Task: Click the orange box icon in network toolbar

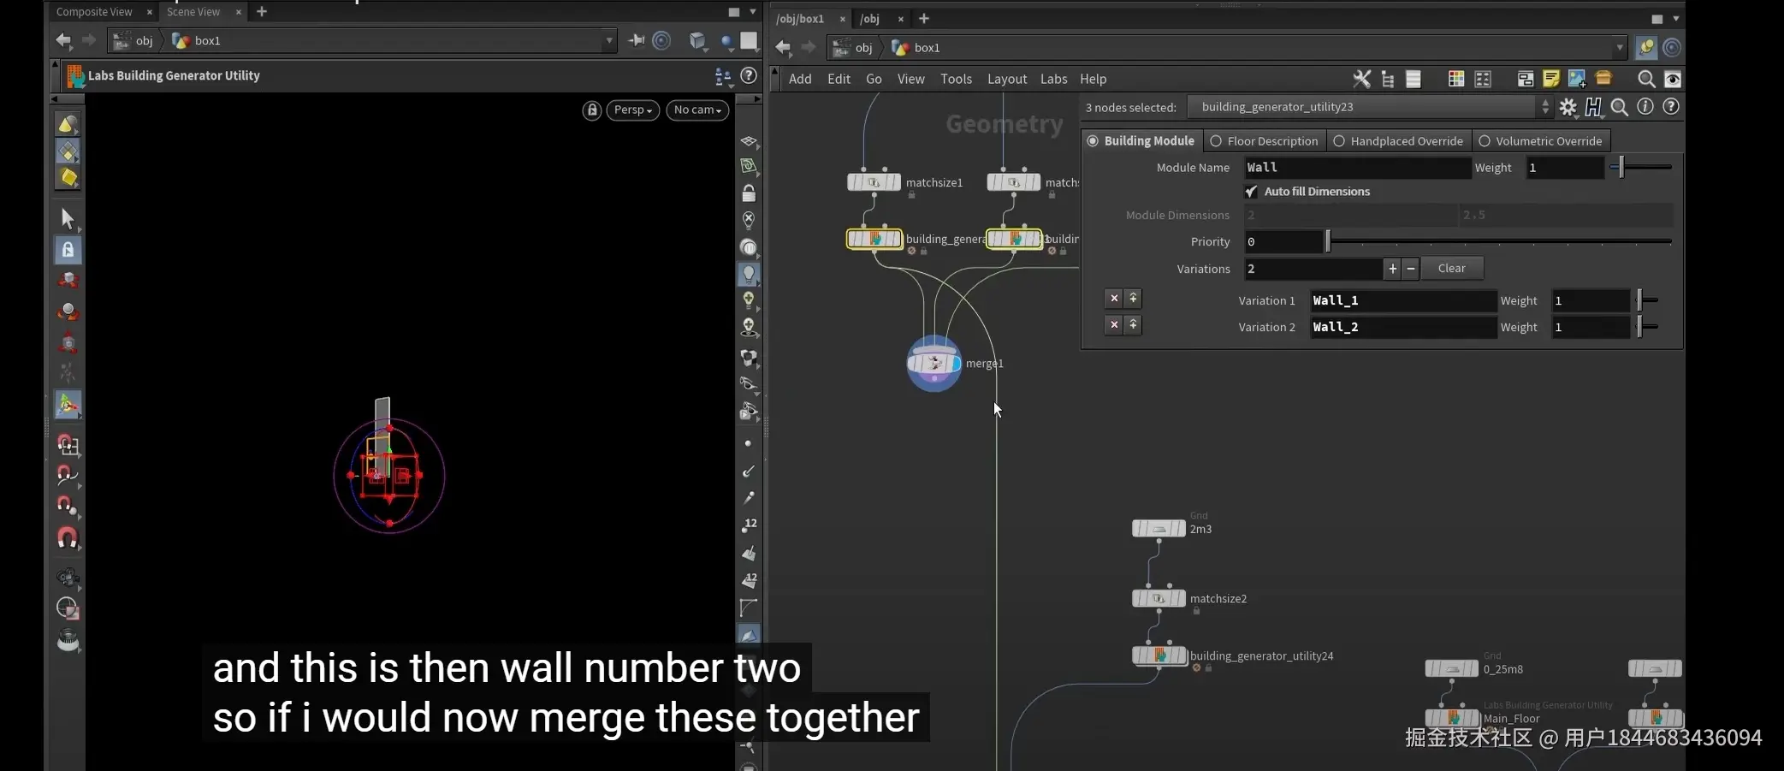Action: (1603, 79)
